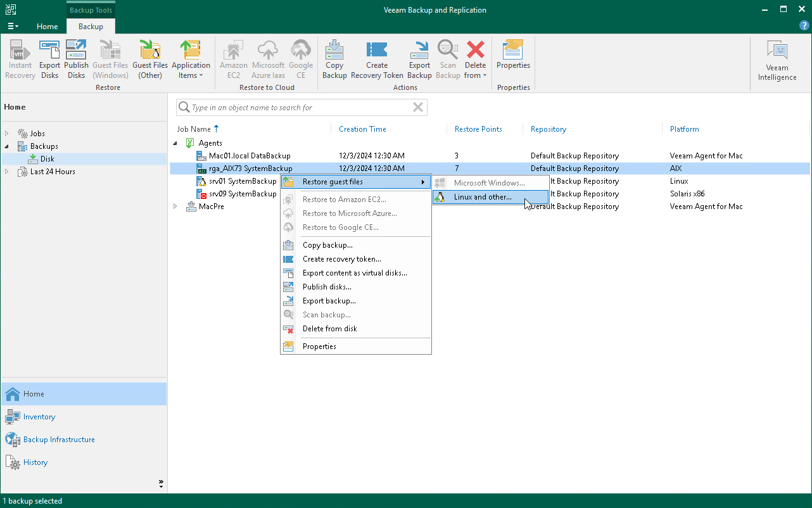
Task: Select the Backup ribbon tab
Action: tap(91, 27)
